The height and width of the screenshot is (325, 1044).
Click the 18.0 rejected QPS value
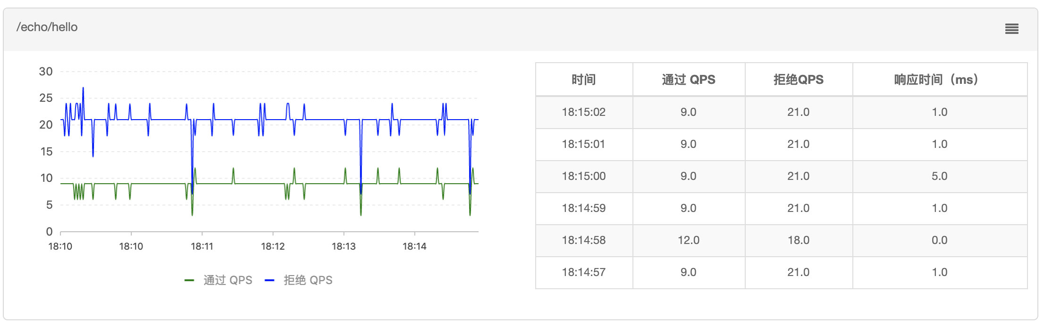coord(798,240)
